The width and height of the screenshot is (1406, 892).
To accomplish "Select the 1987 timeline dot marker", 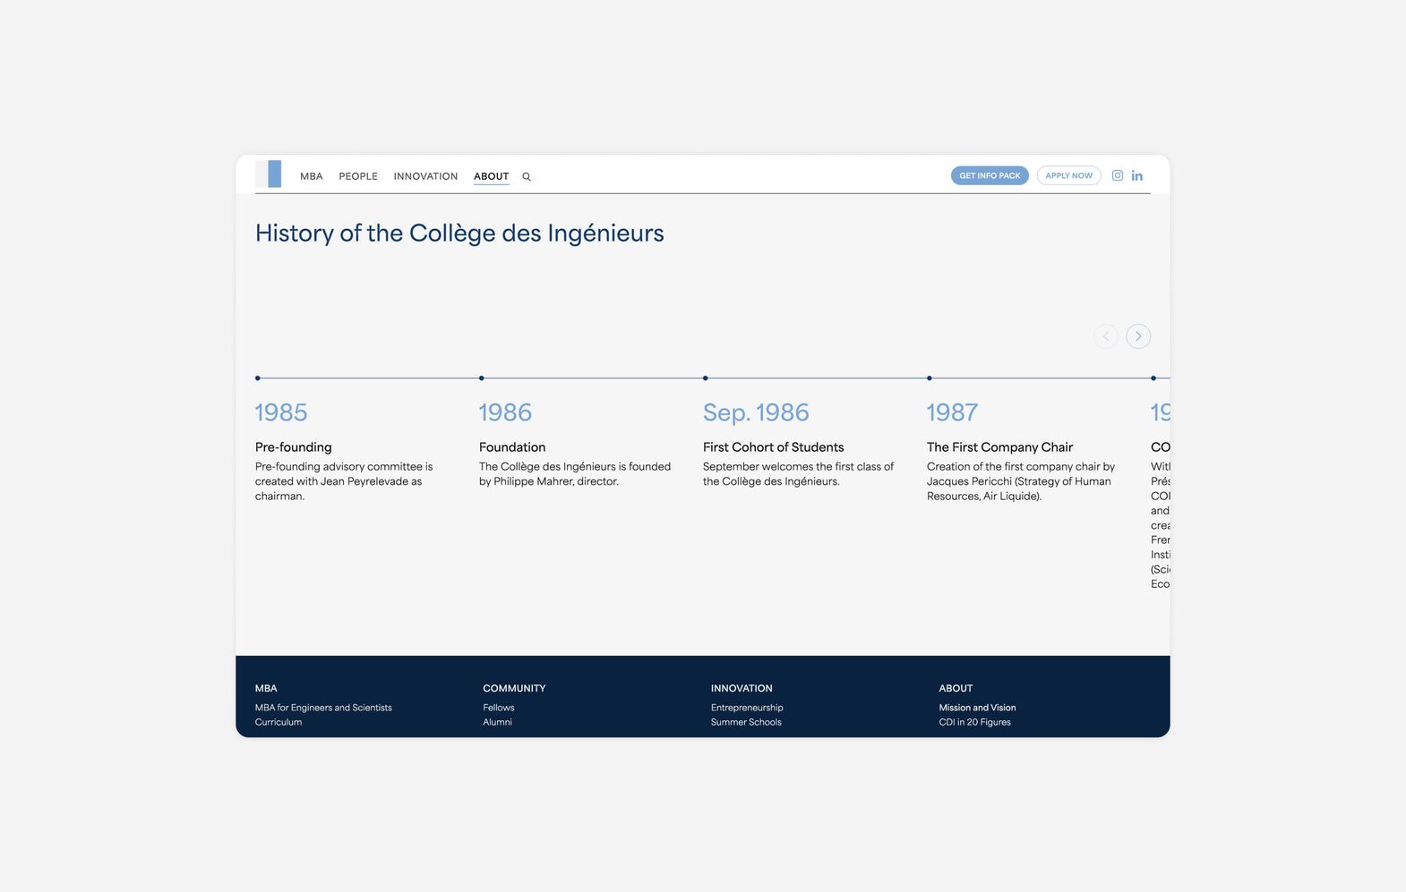I will tap(930, 378).
